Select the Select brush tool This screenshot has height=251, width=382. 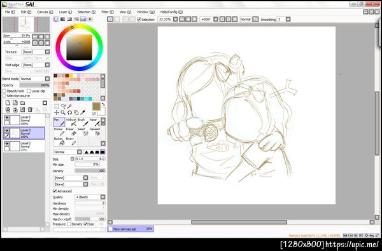click(83, 132)
